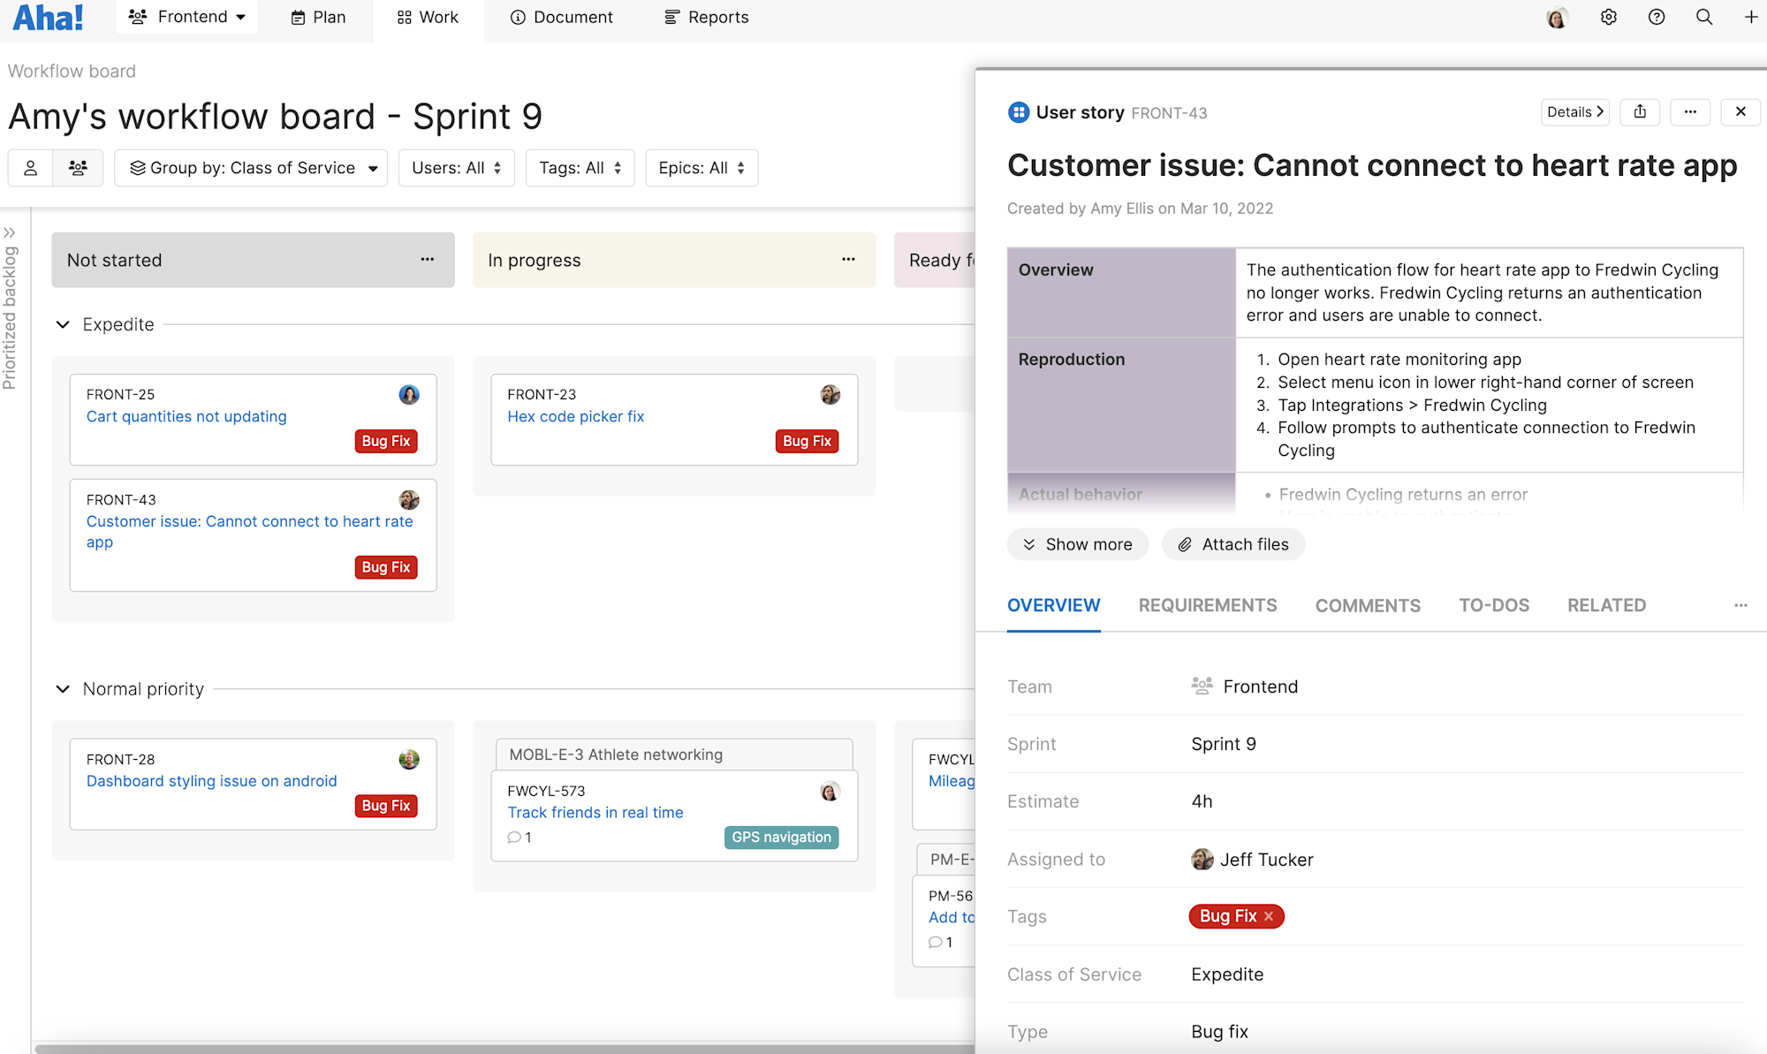Collapse the Expedite swimlane
The height and width of the screenshot is (1054, 1767).
coord(63,324)
